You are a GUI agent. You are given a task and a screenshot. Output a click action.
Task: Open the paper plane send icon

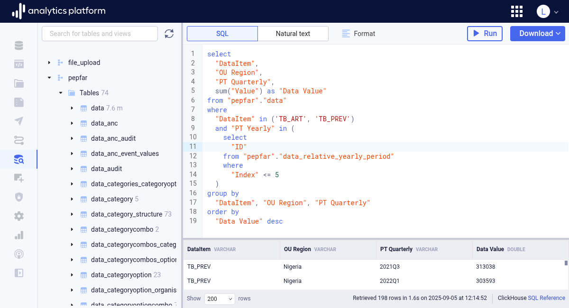19,121
